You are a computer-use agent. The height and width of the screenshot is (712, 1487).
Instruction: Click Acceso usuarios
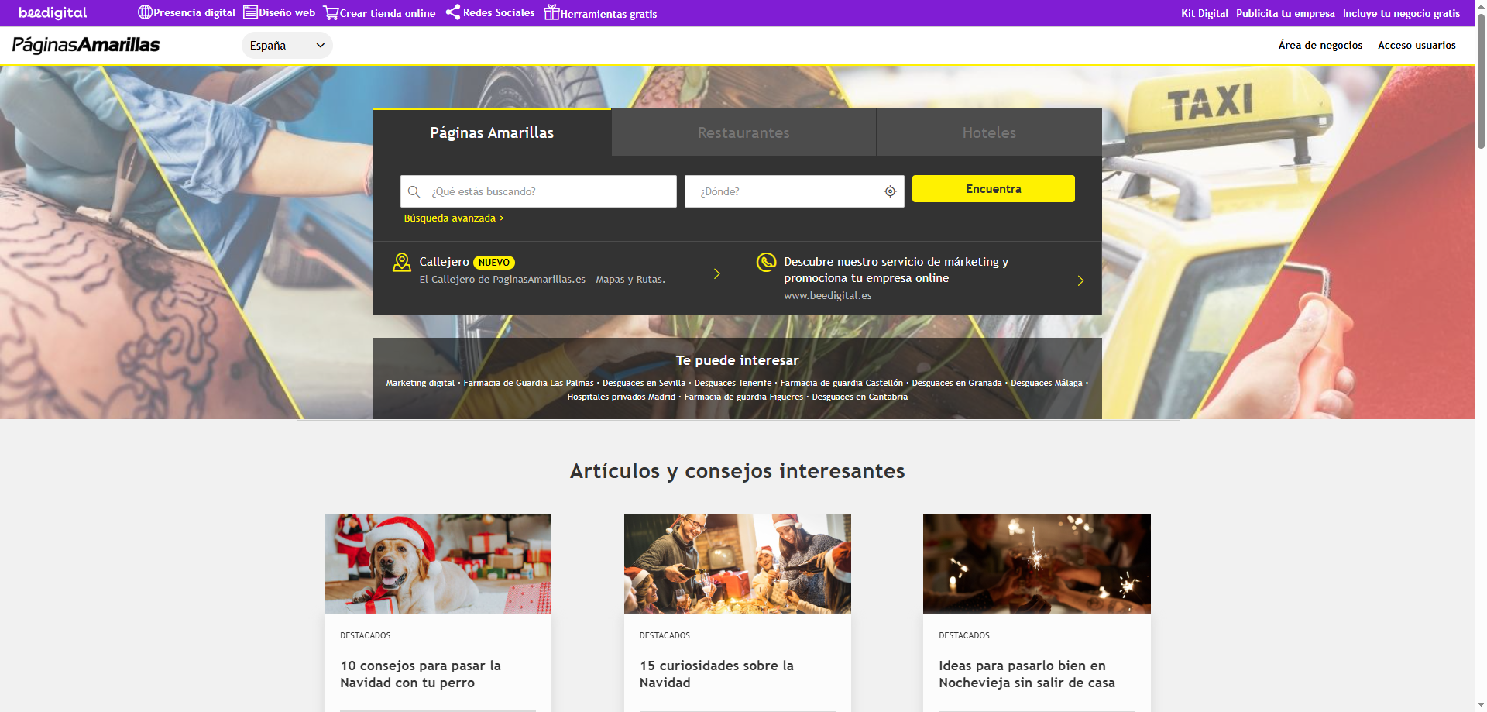click(1416, 45)
